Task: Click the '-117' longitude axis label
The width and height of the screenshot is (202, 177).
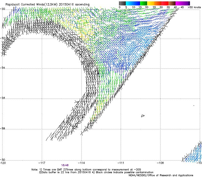Action: [42, 163]
